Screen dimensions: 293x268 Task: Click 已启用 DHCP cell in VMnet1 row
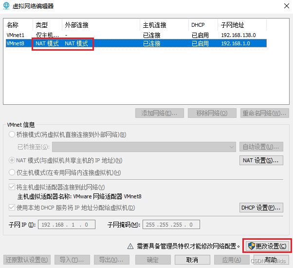[x=200, y=35]
